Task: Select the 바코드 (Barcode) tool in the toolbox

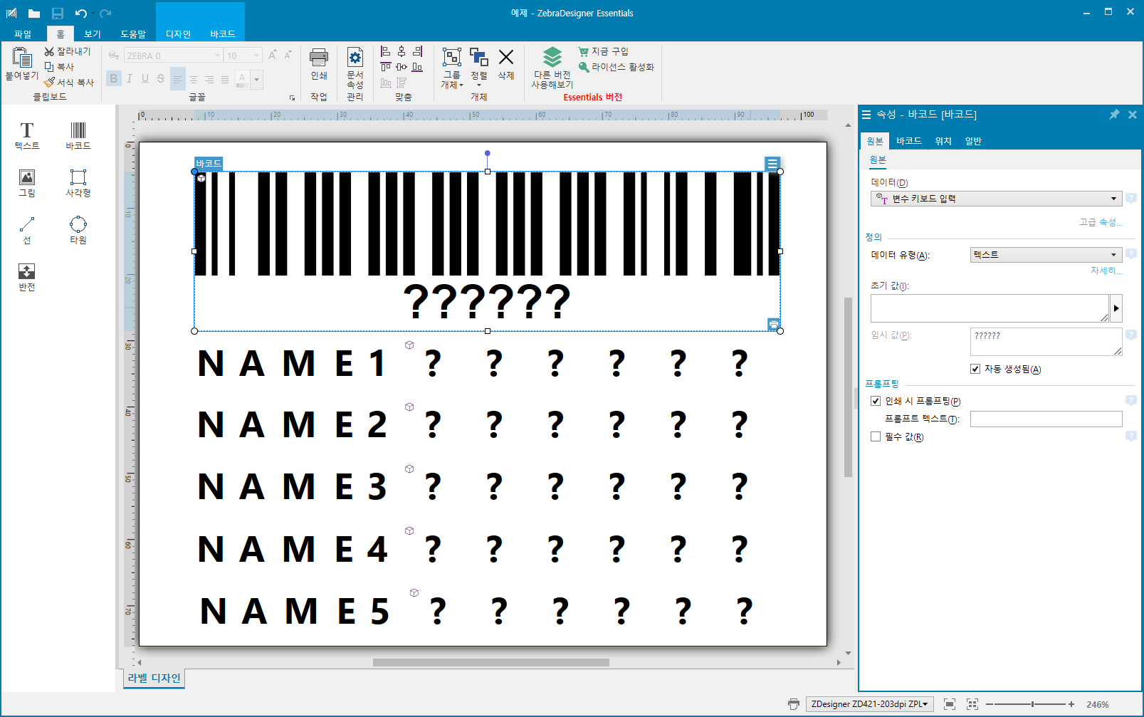Action: pos(78,135)
